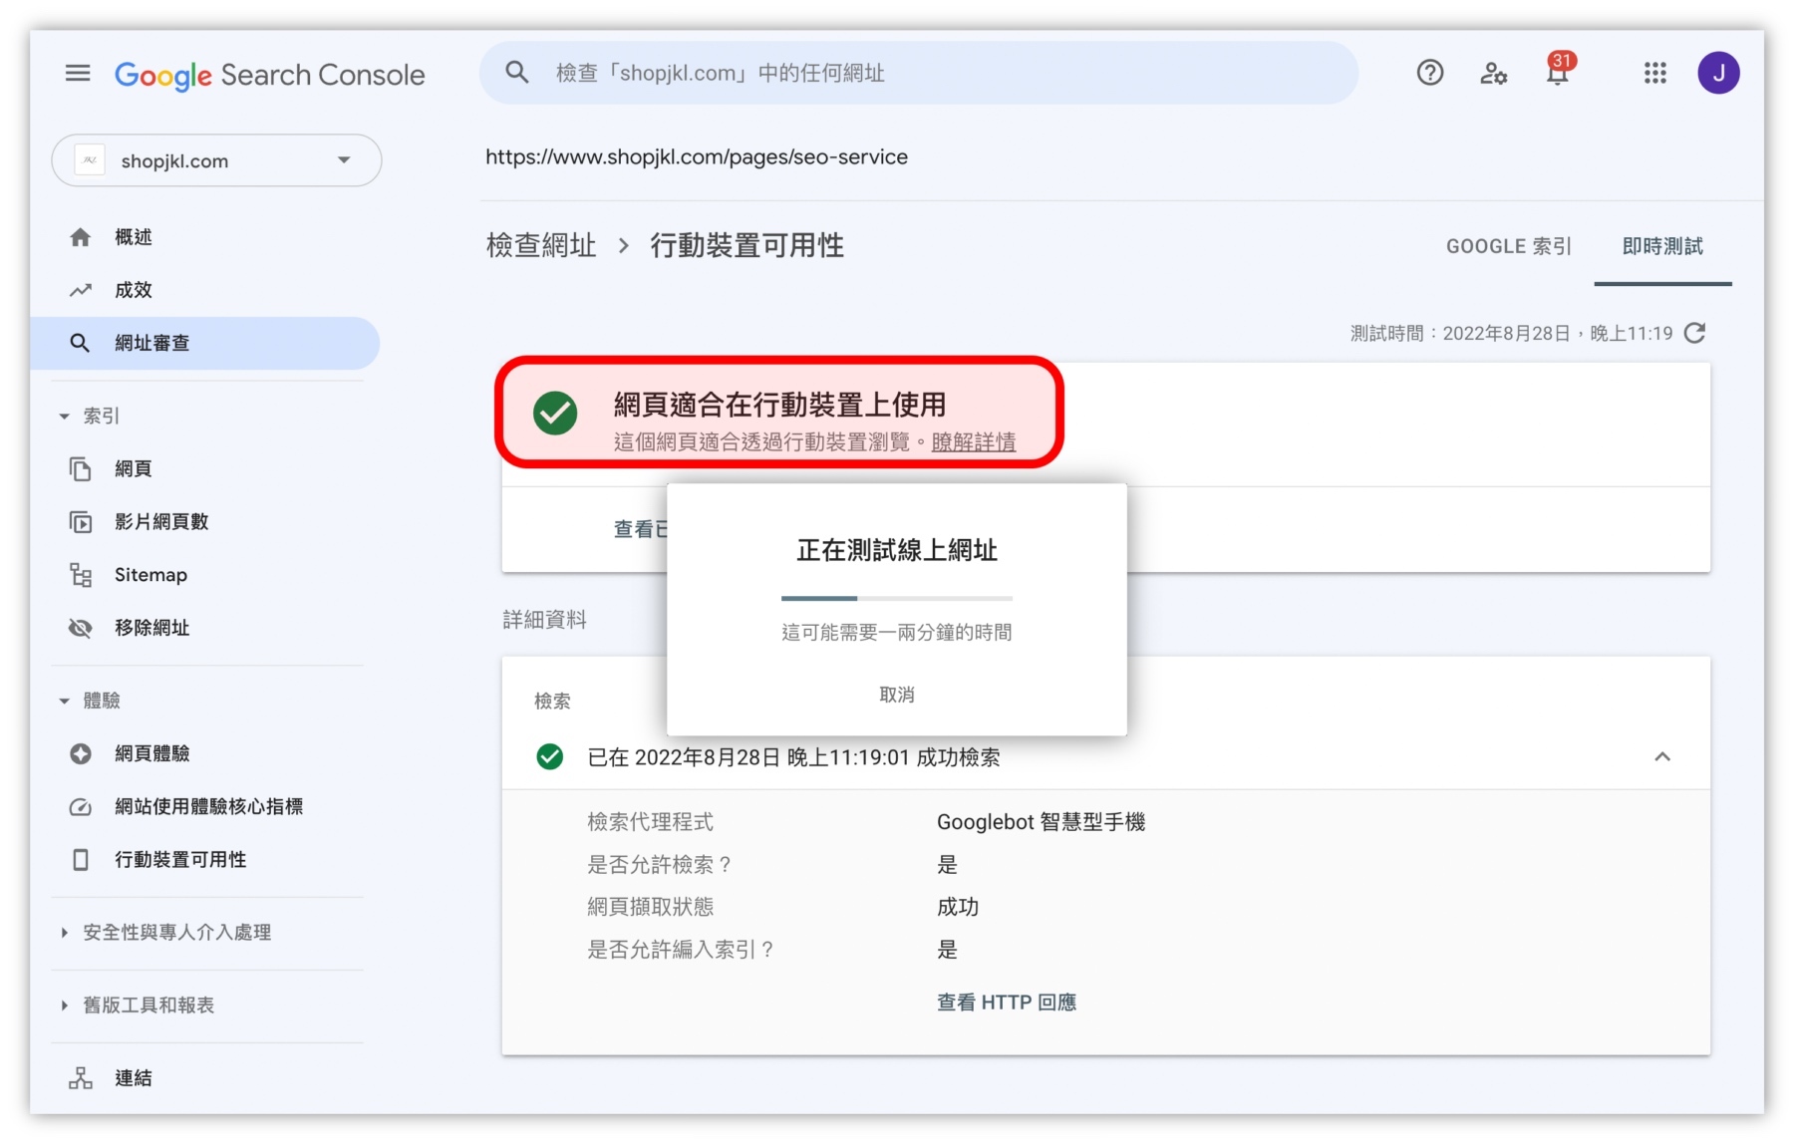The image size is (1794, 1144).
Task: Open the notifications bell with 31 alerts
Action: (x=1556, y=73)
